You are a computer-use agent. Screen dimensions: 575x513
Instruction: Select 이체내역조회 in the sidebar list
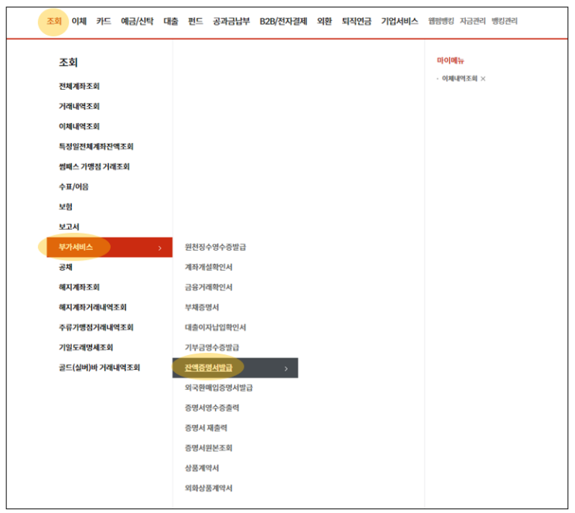click(79, 126)
